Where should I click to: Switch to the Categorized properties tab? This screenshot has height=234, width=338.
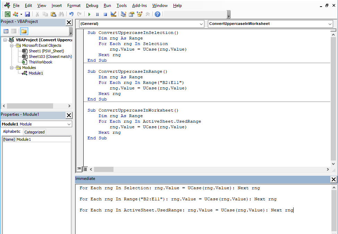(34, 132)
